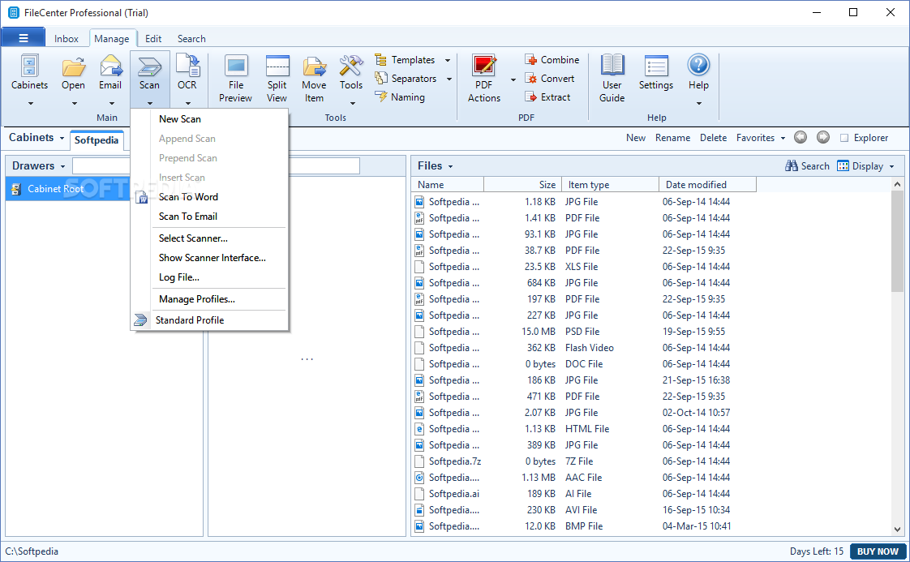Viewport: 910px width, 562px height.
Task: Click the Scan scanner icon
Action: click(x=150, y=66)
